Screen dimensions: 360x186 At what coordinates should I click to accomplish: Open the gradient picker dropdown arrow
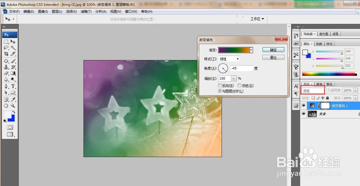[251, 50]
